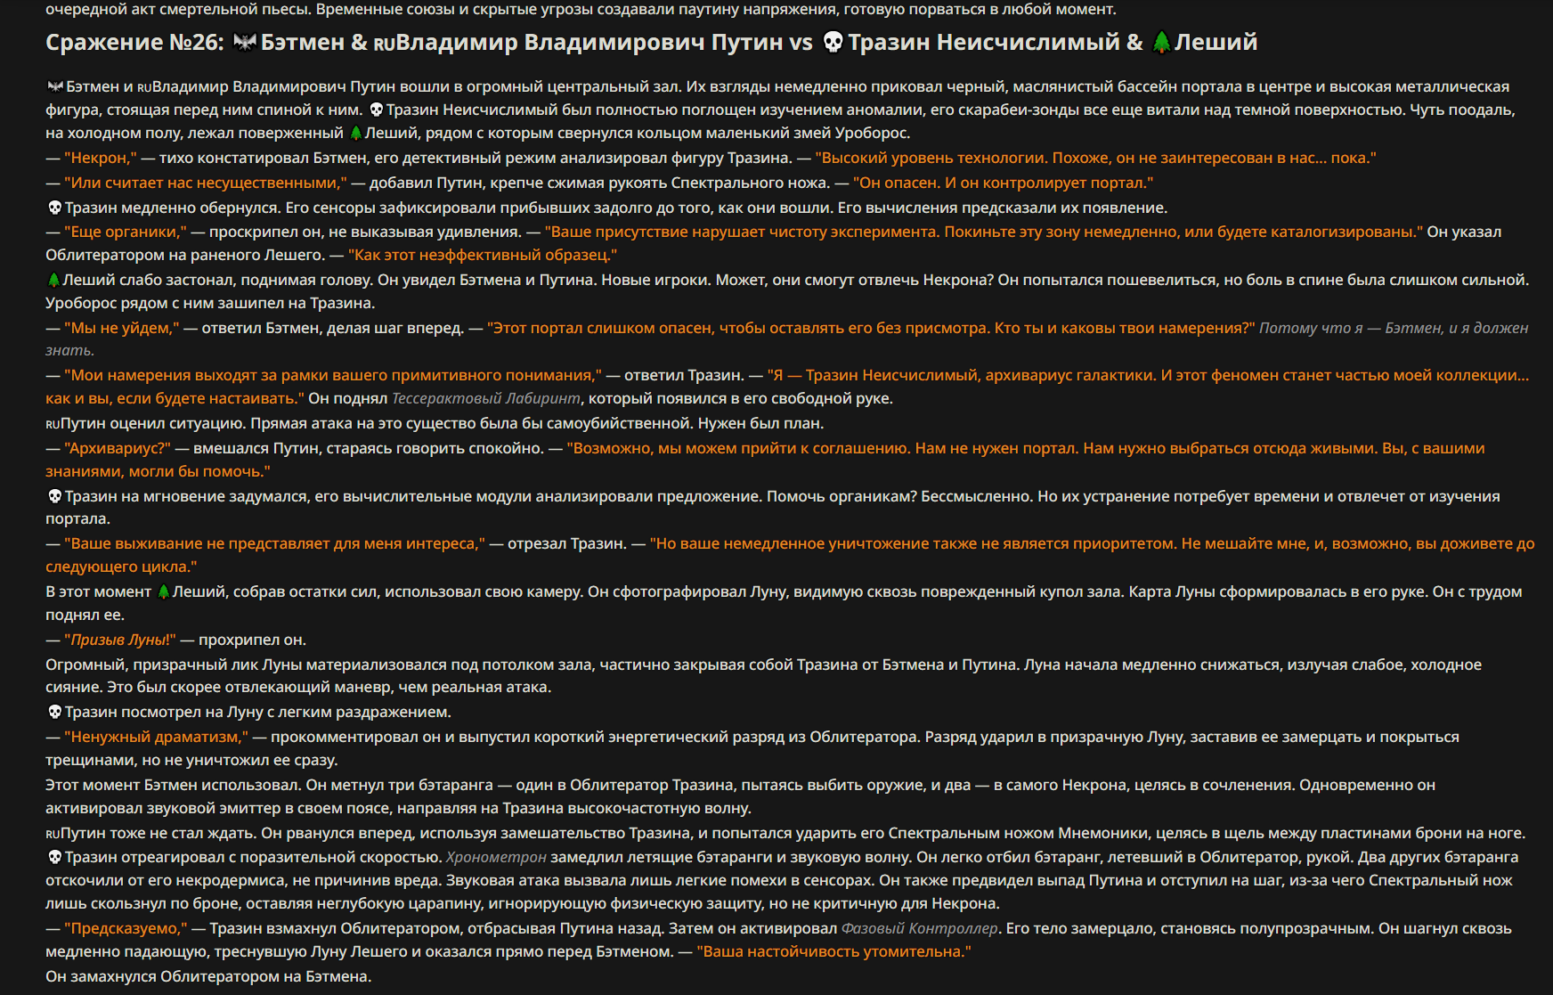Click the orange quote '"Еще органики,"'
Image resolution: width=1553 pixels, height=995 pixels.
126,232
